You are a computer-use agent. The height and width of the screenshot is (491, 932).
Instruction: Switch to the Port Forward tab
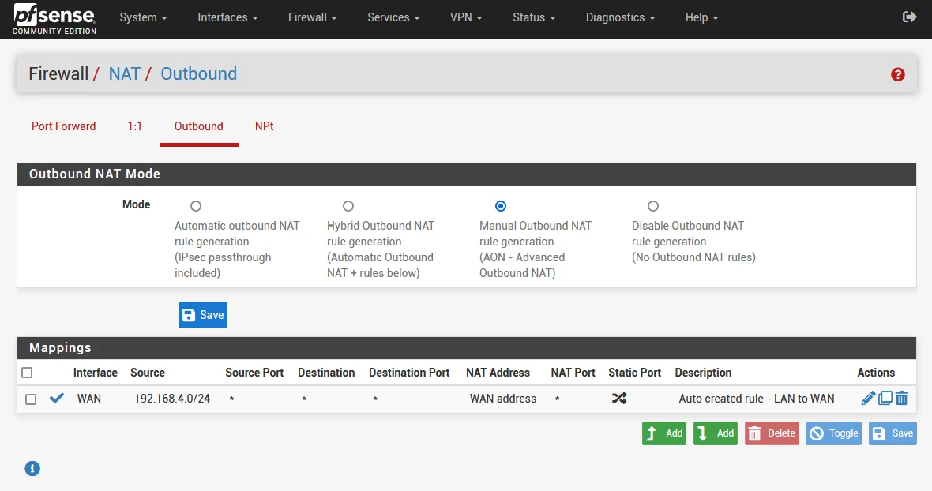[64, 126]
